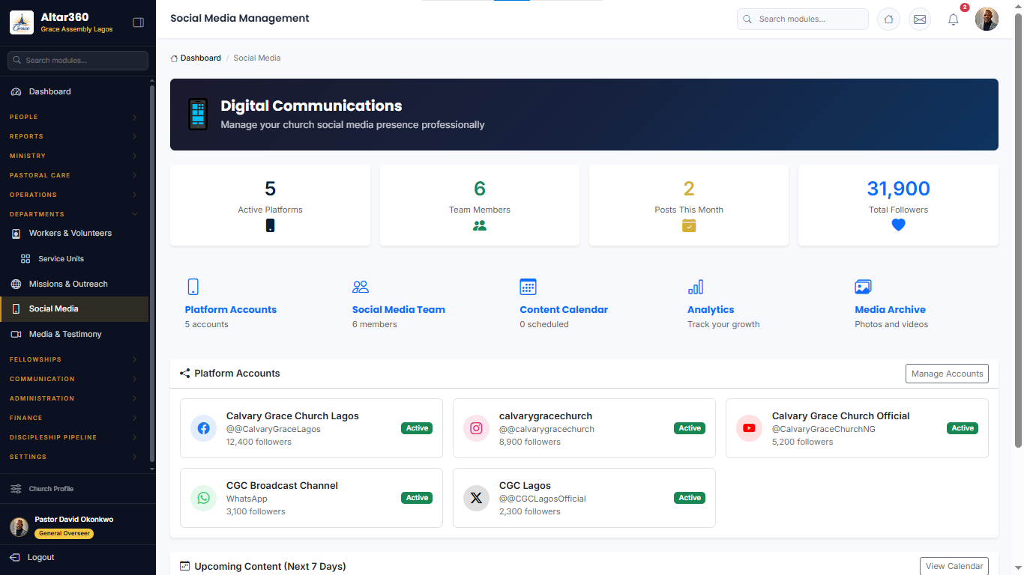Click the WhatsApp icon of CGC Broadcast Channel
This screenshot has height=575, width=1024.
204,498
